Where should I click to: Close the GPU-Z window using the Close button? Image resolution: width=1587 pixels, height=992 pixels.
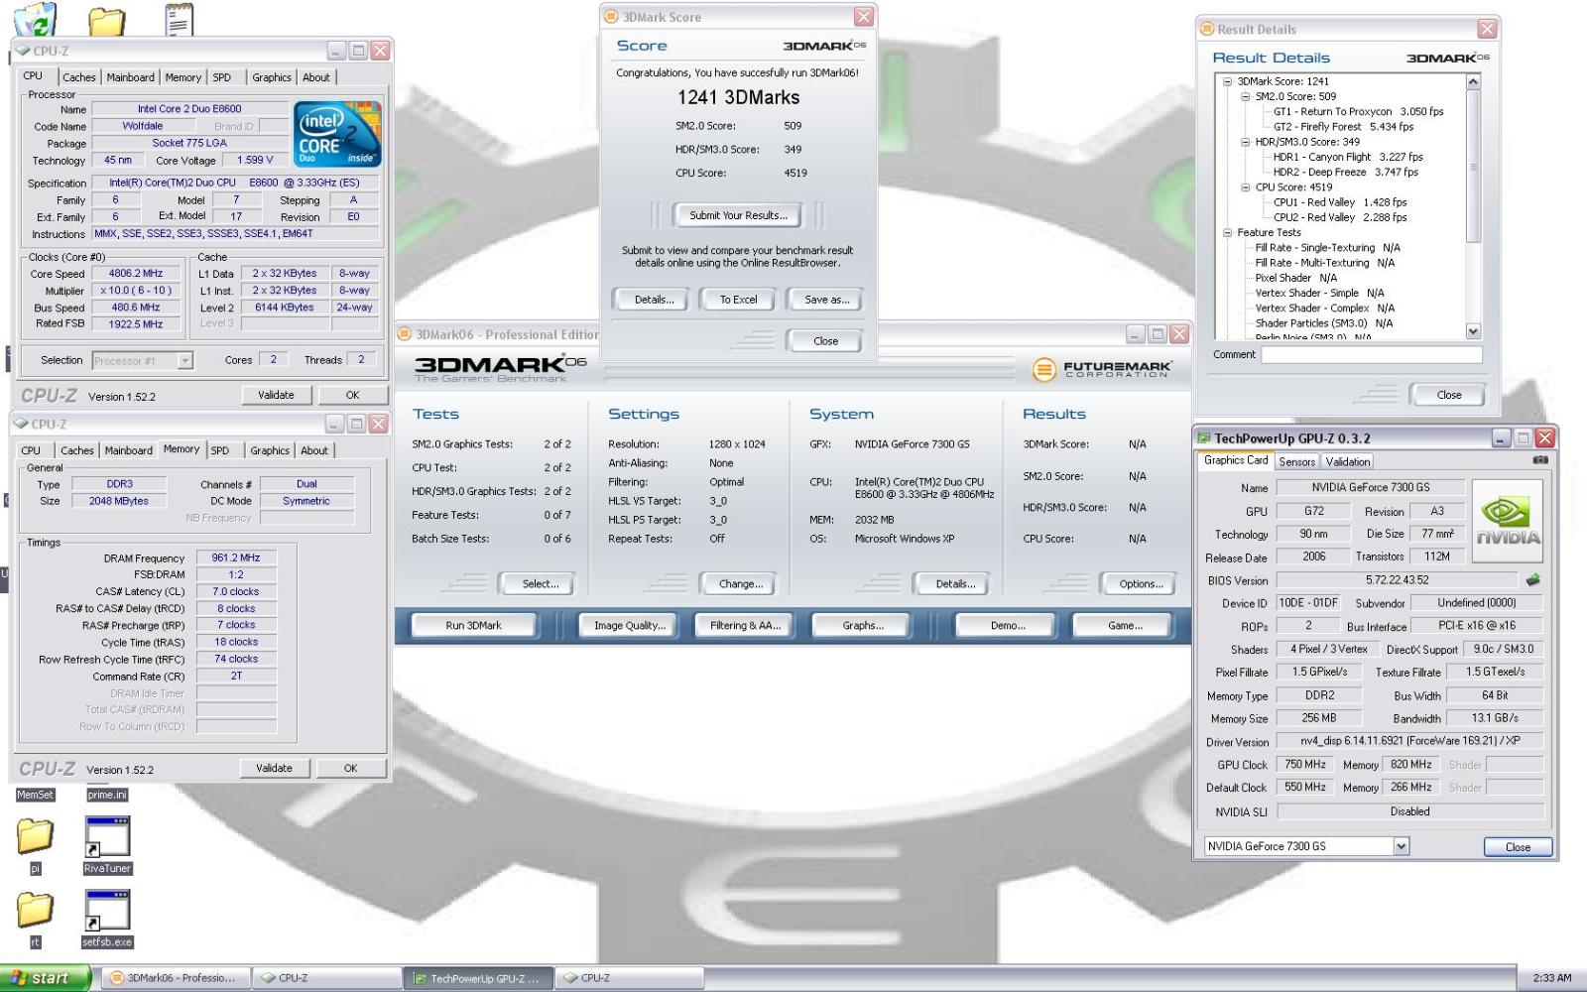pyautogui.click(x=1518, y=847)
